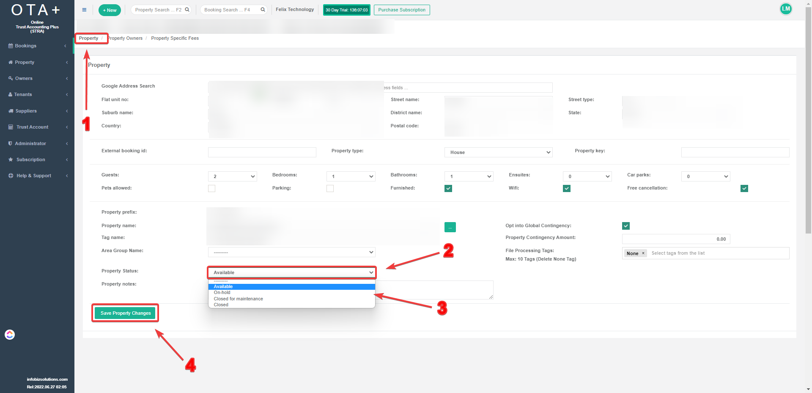Viewport: 812px width, 393px height.
Task: Select Closed for maintenance status option
Action: 238,299
